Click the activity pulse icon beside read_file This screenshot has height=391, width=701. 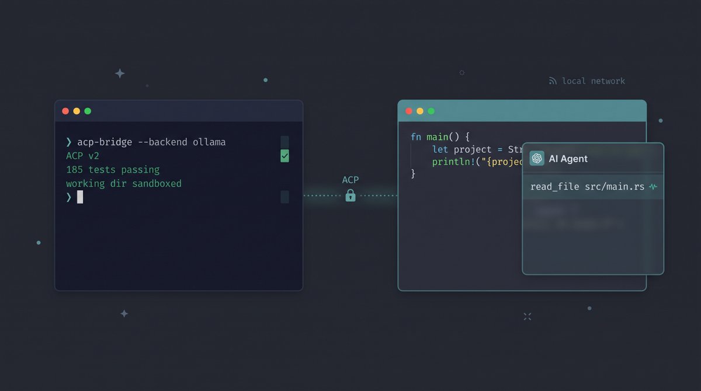coord(653,187)
